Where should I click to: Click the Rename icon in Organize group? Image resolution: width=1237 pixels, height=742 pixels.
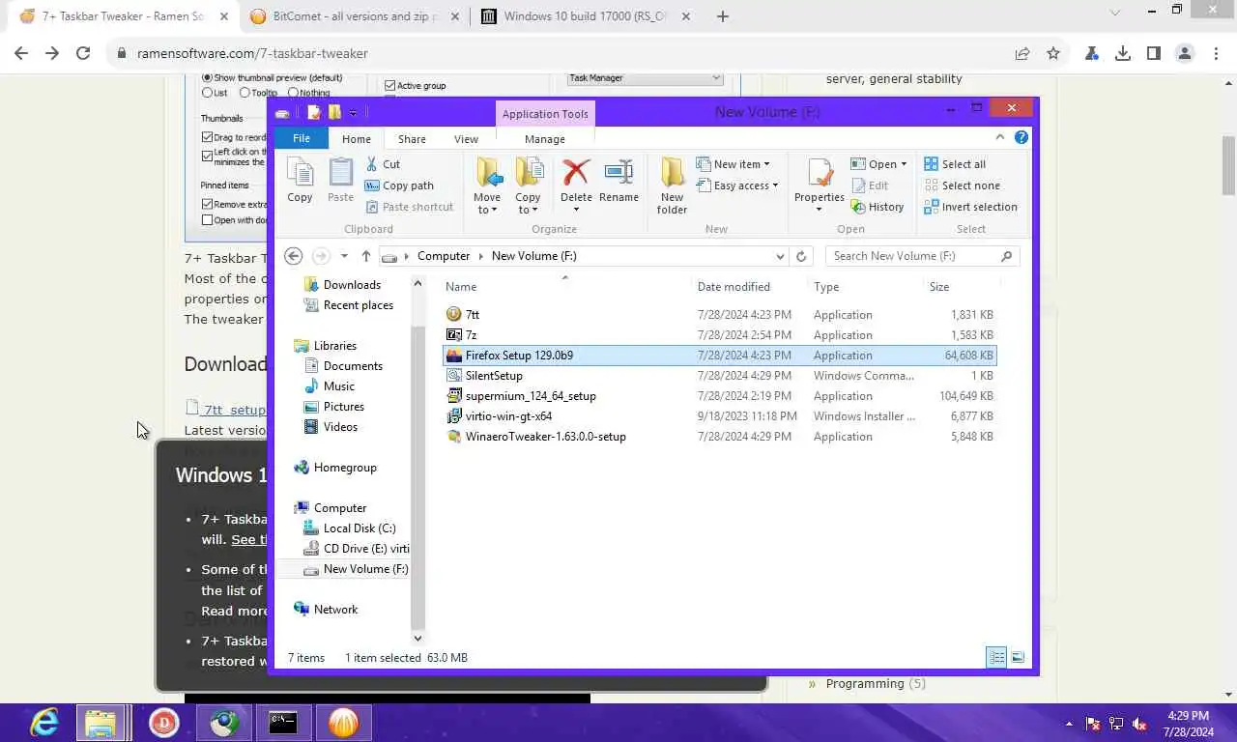click(618, 172)
